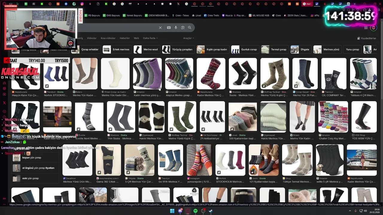
Task: Open the Gama 382 Erkek kocabey image
Action: [x=108, y=160]
